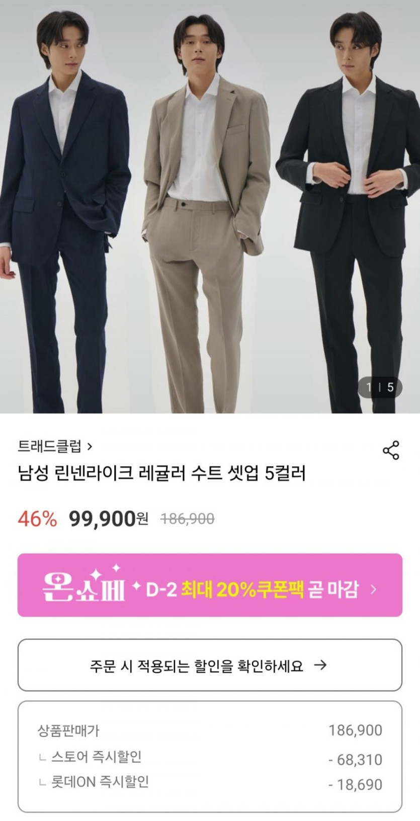Tap the -68,310 store discount amount
Screen dimensions: 420x821
356,760
